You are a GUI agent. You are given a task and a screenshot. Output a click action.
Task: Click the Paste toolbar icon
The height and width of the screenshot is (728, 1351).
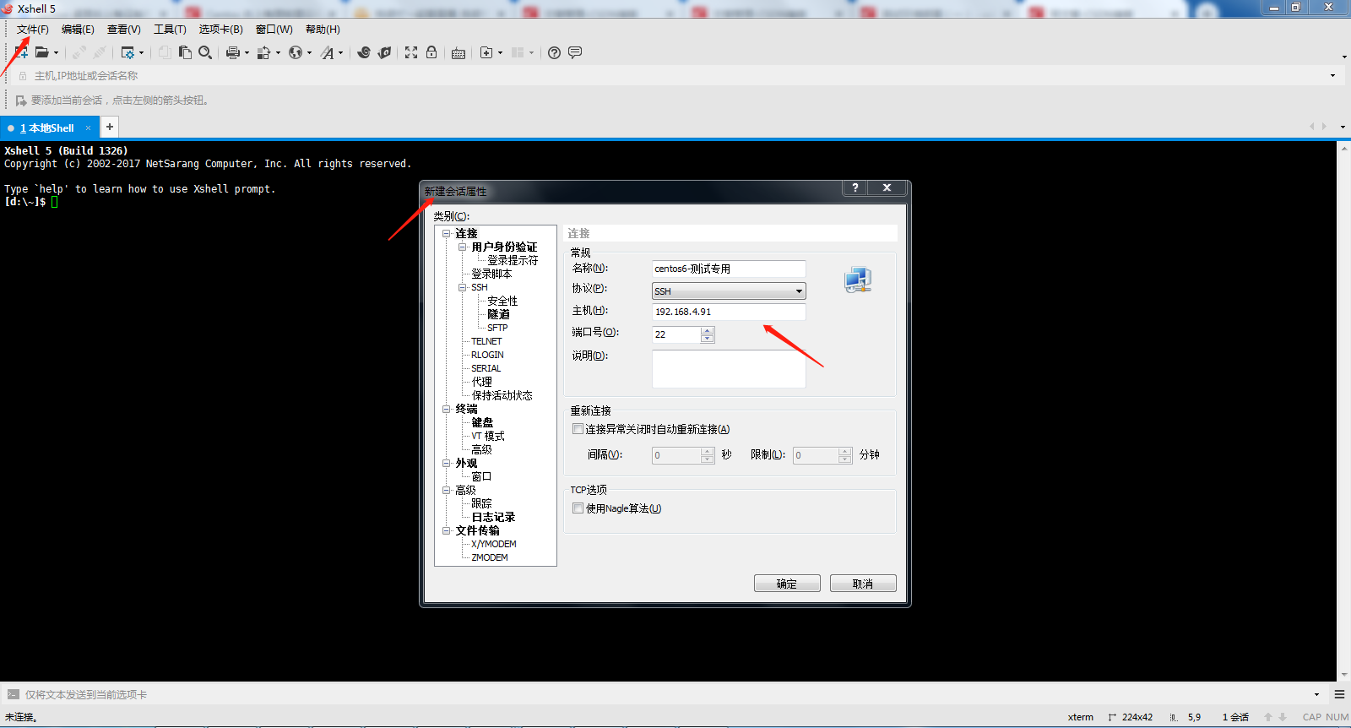[x=185, y=52]
